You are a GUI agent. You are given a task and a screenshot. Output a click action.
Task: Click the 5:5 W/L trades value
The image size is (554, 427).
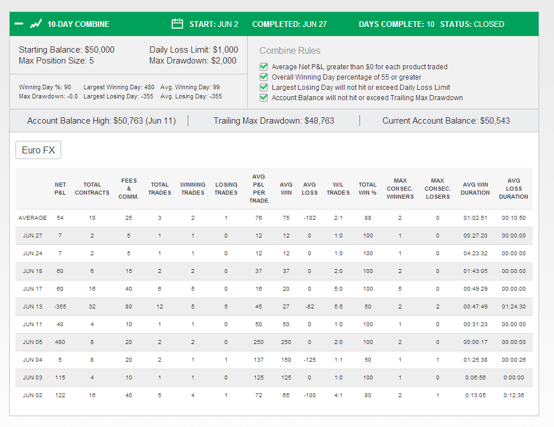[338, 306]
